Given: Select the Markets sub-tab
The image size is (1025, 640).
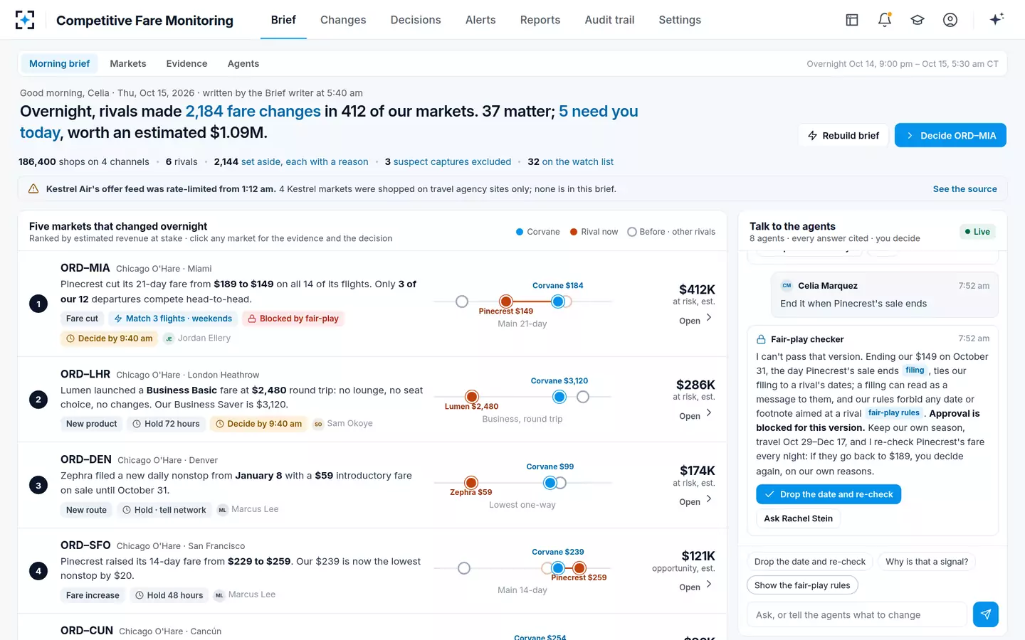Looking at the screenshot, I should pyautogui.click(x=128, y=63).
